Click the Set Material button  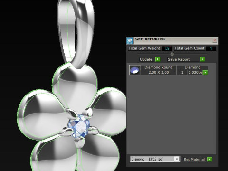[194, 159]
